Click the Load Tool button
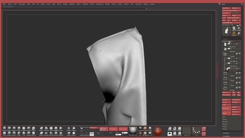 [x=226, y=8]
